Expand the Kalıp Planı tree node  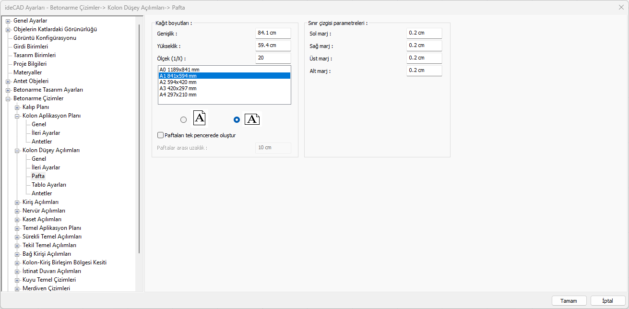[x=17, y=107]
